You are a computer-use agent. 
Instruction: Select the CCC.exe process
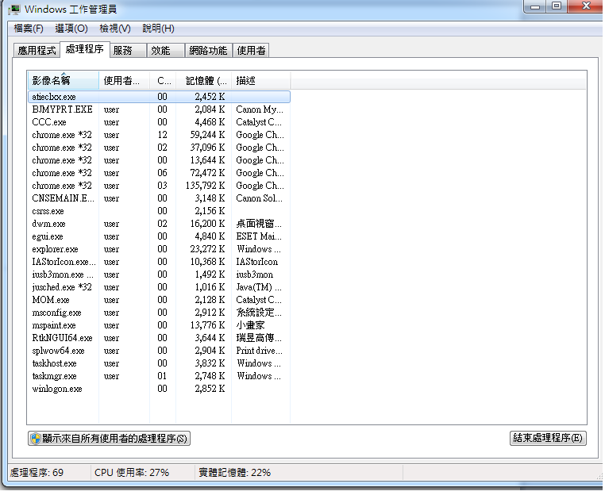[159, 122]
